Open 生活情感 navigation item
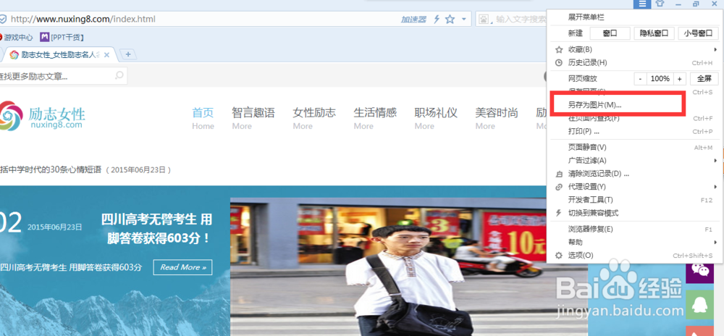The image size is (724, 336). (x=375, y=118)
